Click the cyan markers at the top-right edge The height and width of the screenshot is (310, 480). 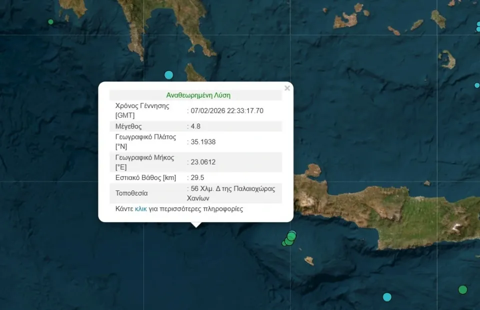[477, 26]
